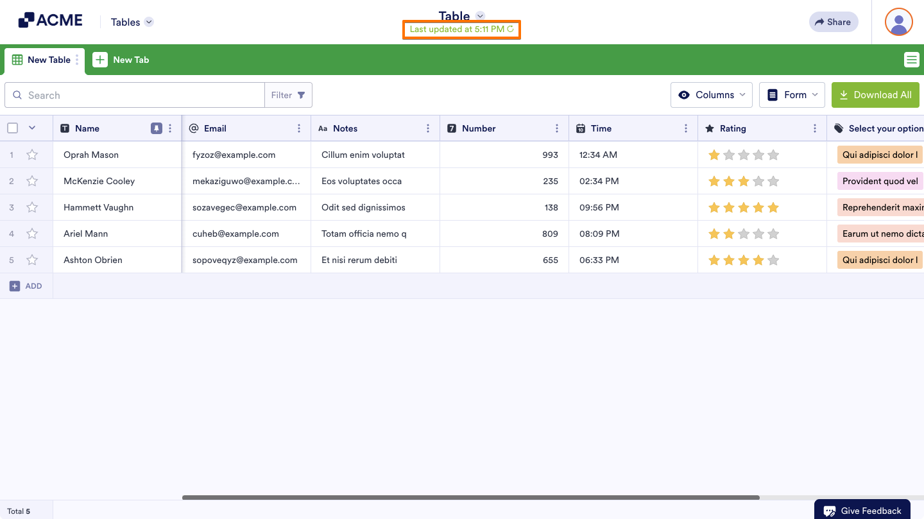Select sozavegec@example.com email cell
The width and height of the screenshot is (924, 519).
246,207
